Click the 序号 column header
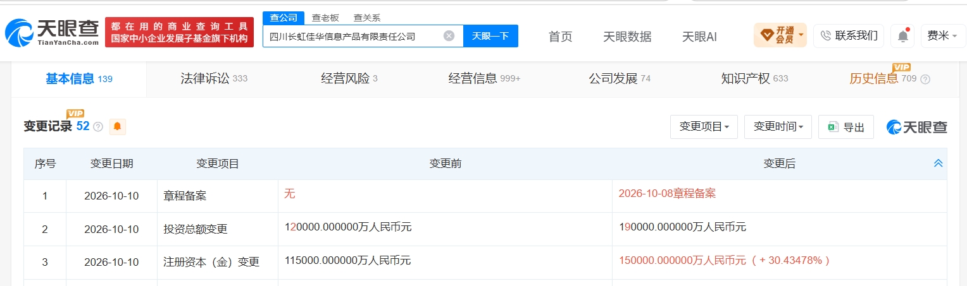967x286 pixels. [45, 164]
